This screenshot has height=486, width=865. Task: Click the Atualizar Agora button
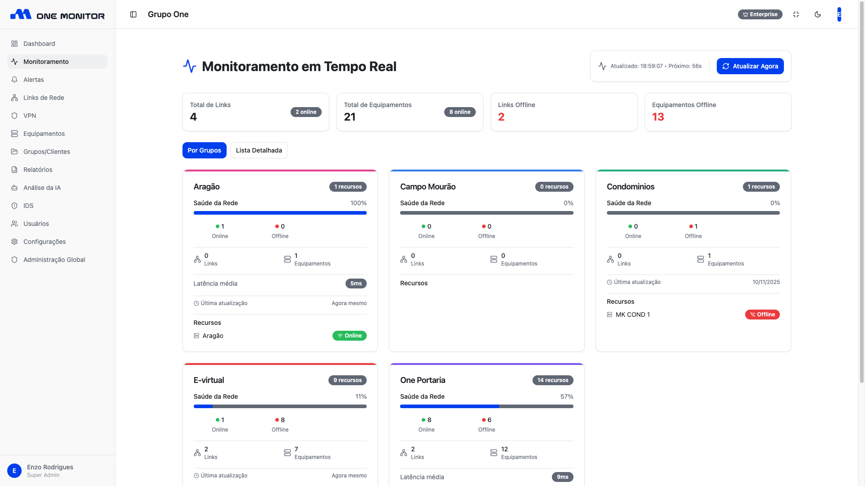750,66
